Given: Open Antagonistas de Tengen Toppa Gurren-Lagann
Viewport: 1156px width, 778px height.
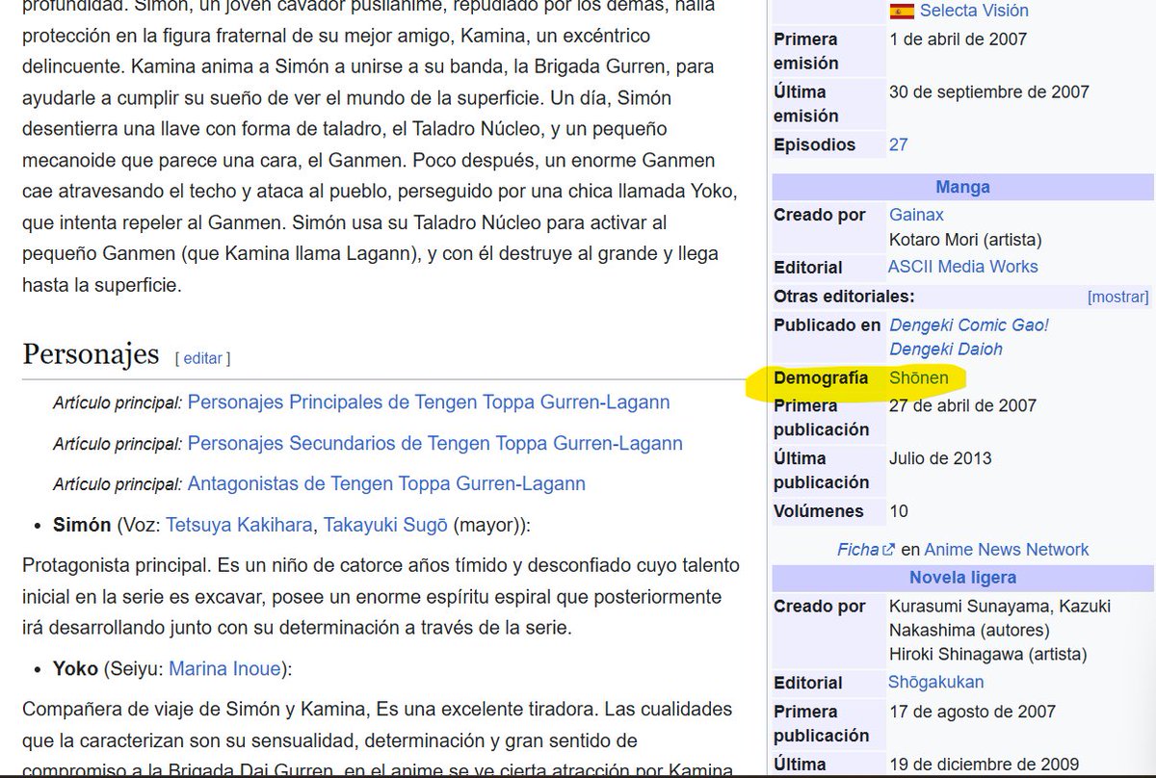Looking at the screenshot, I should pos(386,483).
